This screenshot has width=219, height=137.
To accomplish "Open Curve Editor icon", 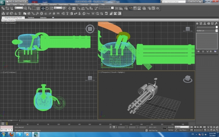I will [x=135, y=8].
